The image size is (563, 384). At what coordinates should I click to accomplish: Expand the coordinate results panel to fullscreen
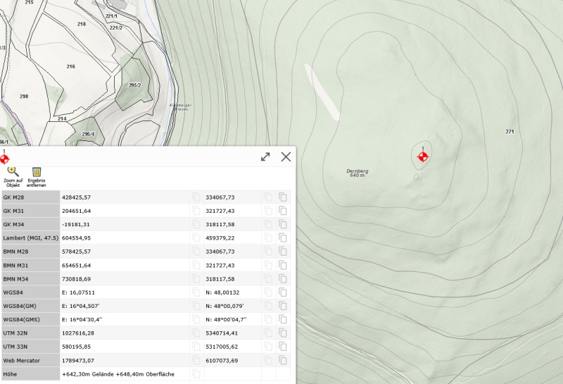[265, 156]
